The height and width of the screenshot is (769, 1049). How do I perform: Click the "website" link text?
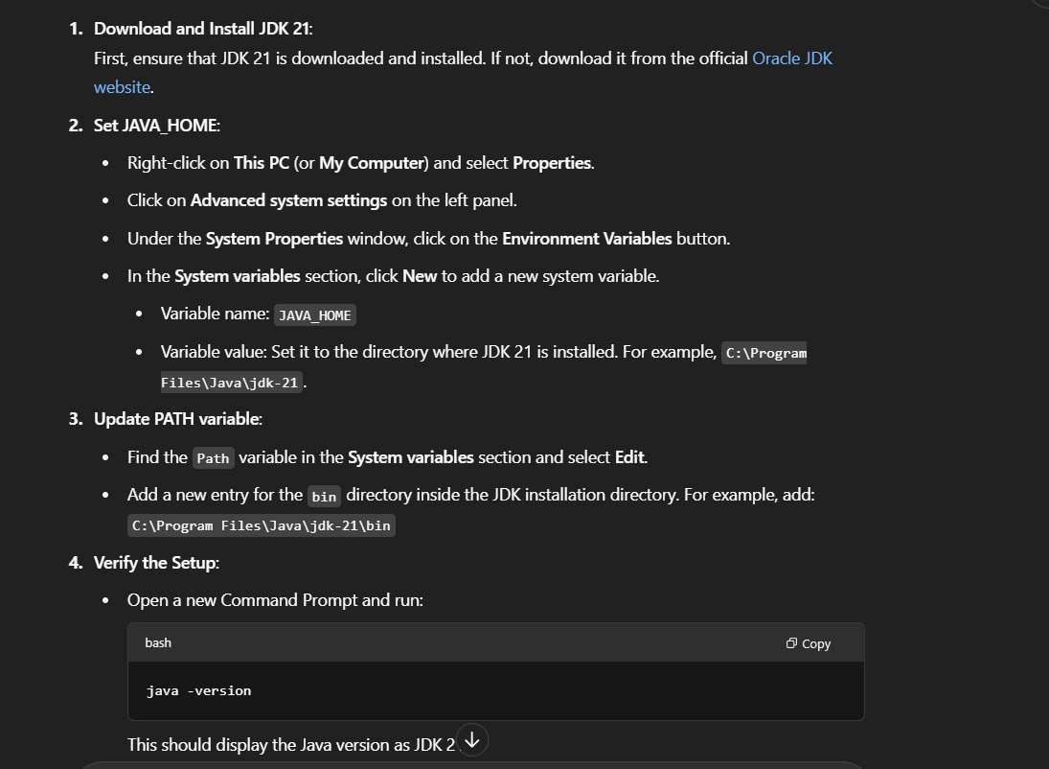pyautogui.click(x=122, y=87)
